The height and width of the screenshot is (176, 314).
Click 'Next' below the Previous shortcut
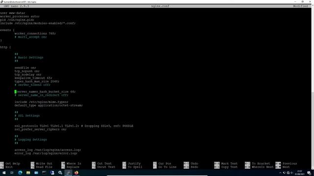pos(286,167)
